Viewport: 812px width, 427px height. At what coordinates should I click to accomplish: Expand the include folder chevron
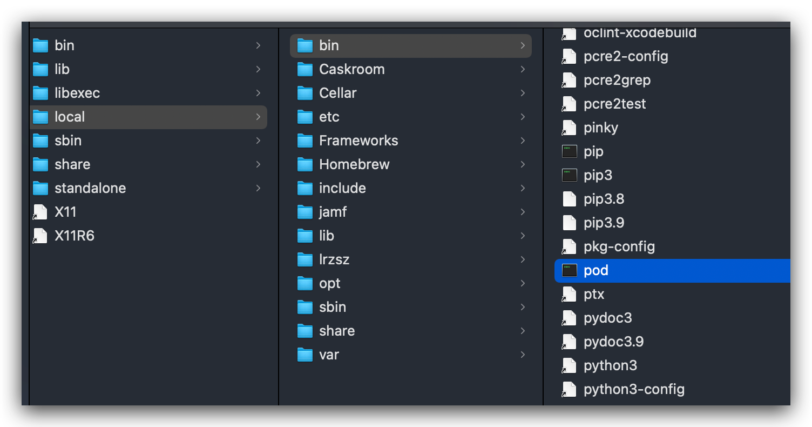[x=523, y=188]
